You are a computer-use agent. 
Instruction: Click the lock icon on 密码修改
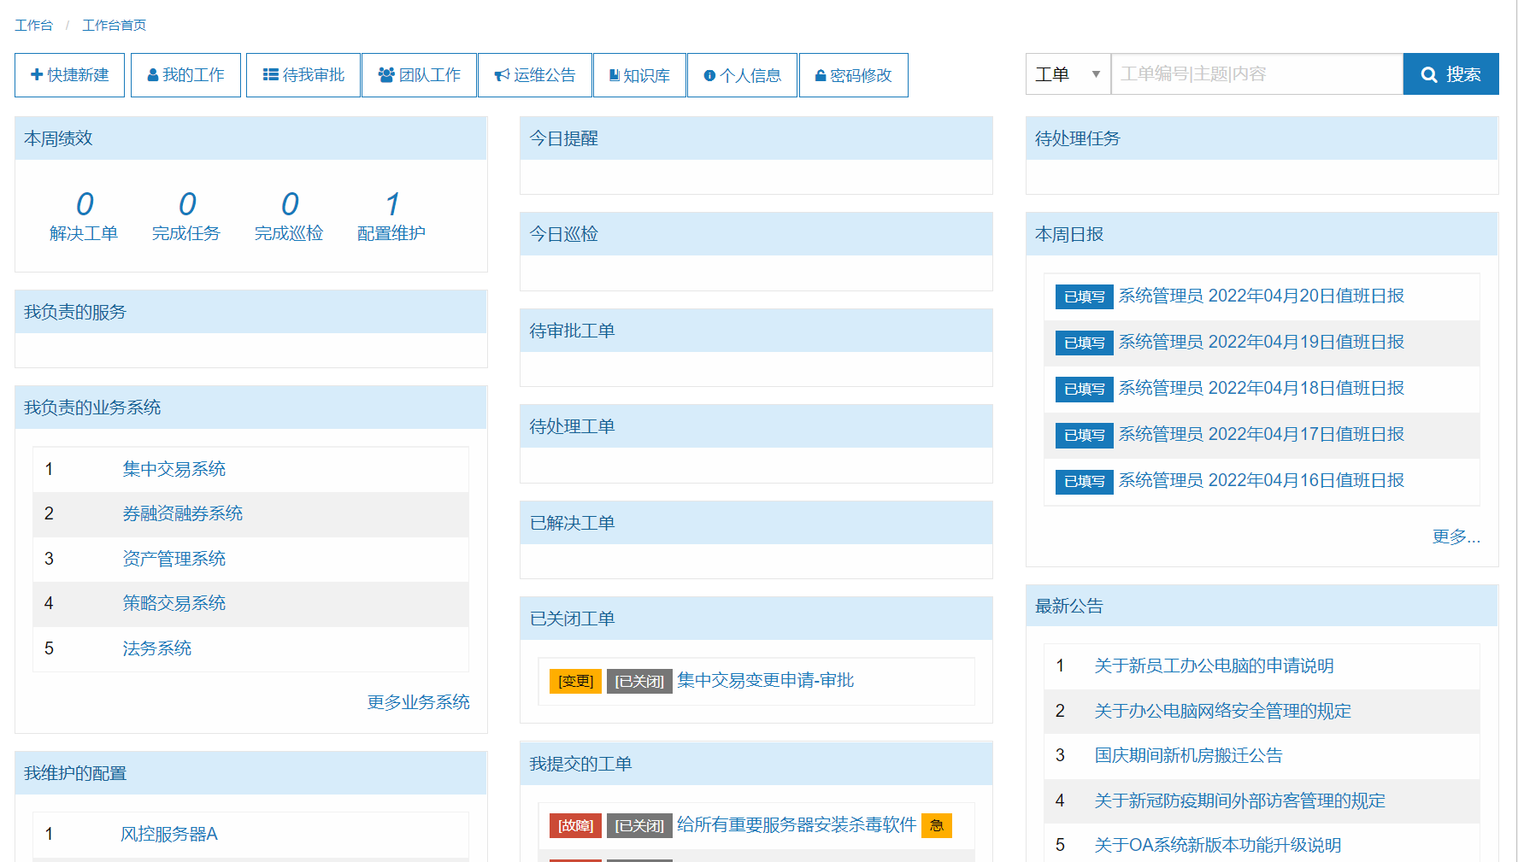click(x=821, y=75)
